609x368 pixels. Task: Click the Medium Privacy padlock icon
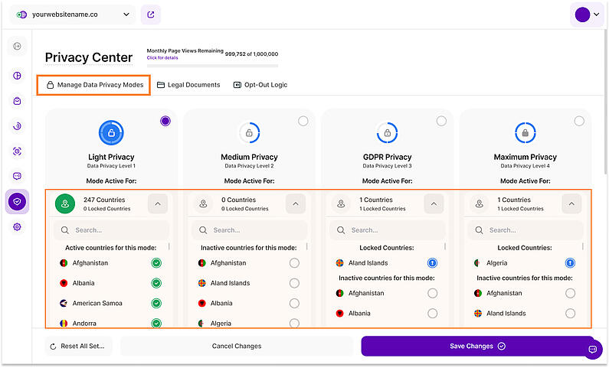click(249, 133)
